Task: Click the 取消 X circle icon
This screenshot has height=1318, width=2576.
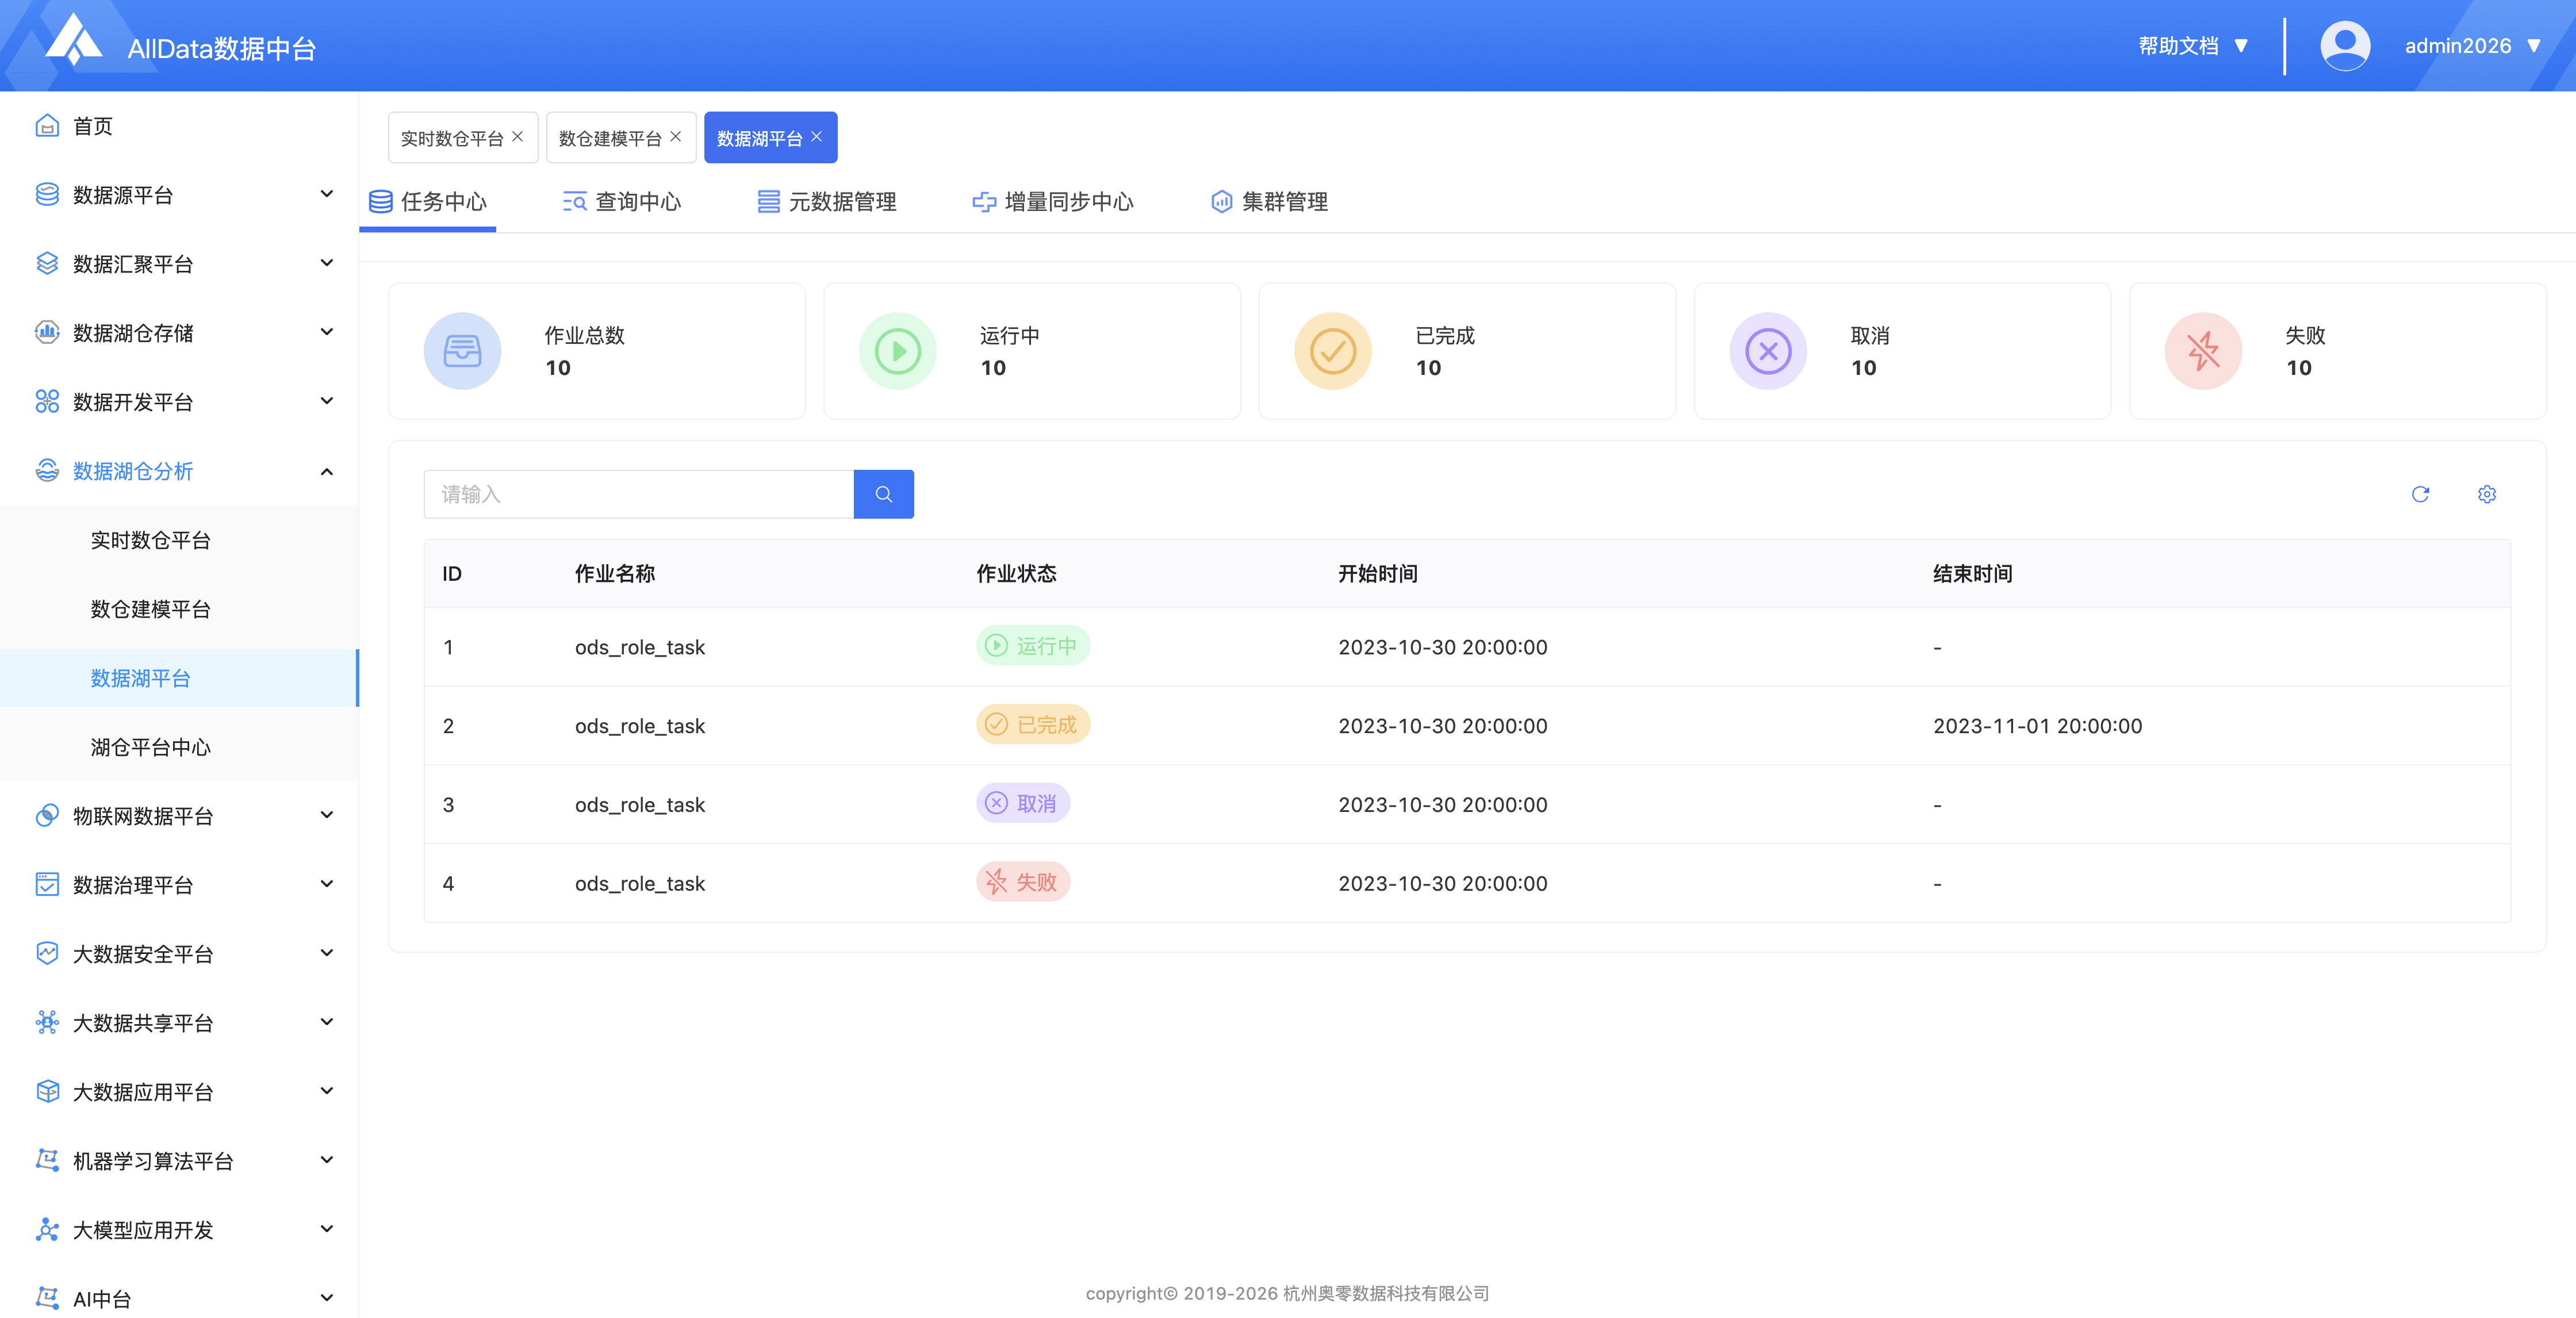Action: 1768,351
